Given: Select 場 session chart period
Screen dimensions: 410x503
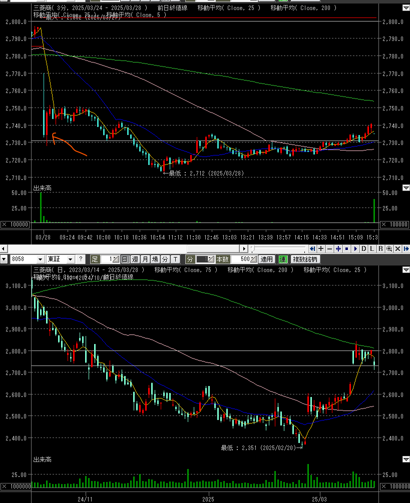Looking at the screenshot, I should [x=155, y=259].
